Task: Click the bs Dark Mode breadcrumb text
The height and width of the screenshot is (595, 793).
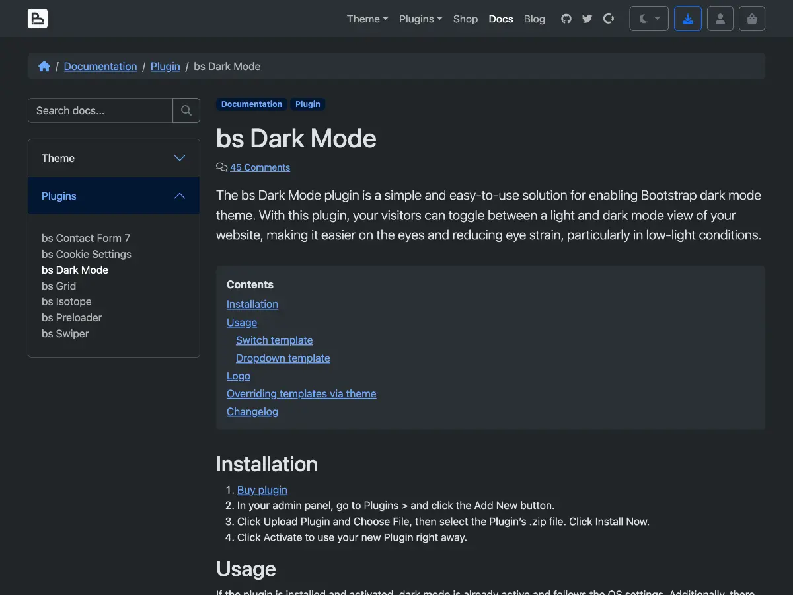Action: 227,66
